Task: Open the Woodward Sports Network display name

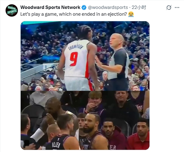Action: pos(50,7)
